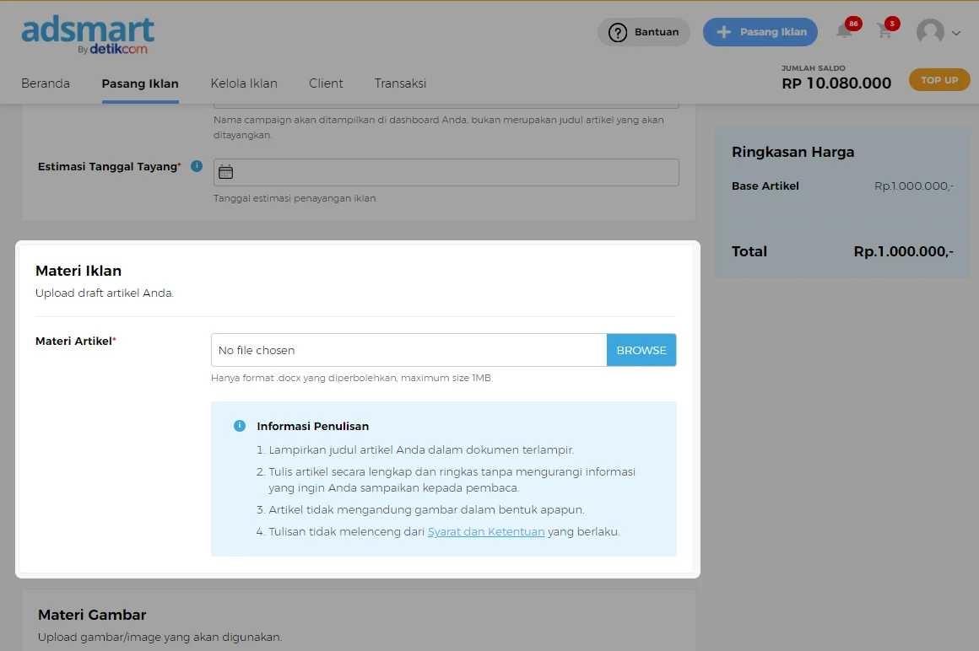Open the Client tab
The image size is (979, 651).
[x=326, y=83]
